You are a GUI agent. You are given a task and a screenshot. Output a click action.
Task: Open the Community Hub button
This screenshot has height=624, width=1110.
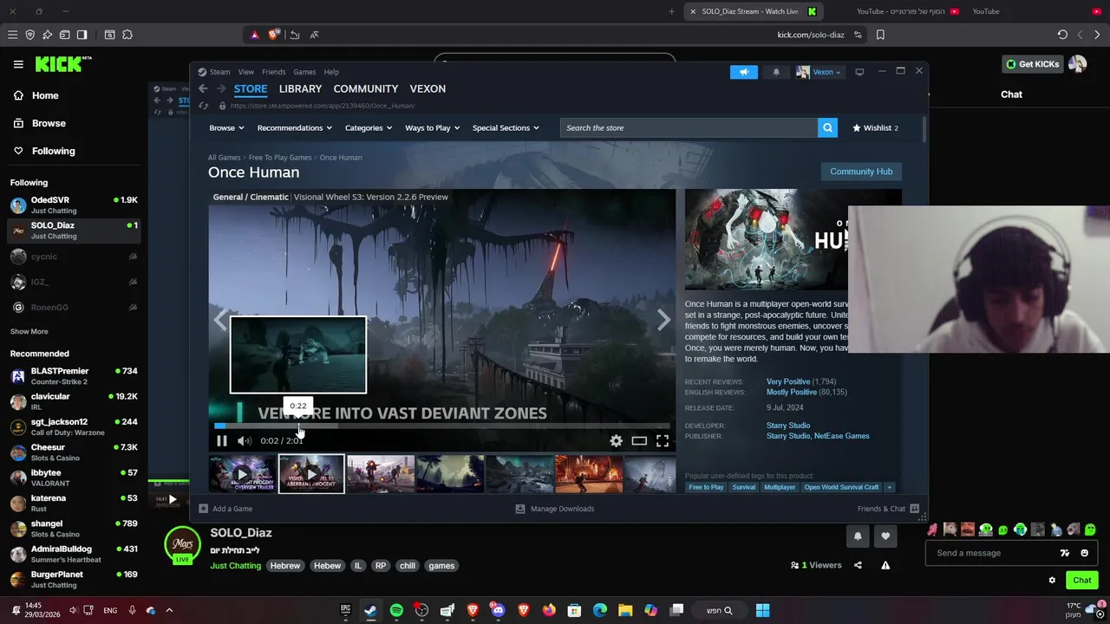point(861,171)
